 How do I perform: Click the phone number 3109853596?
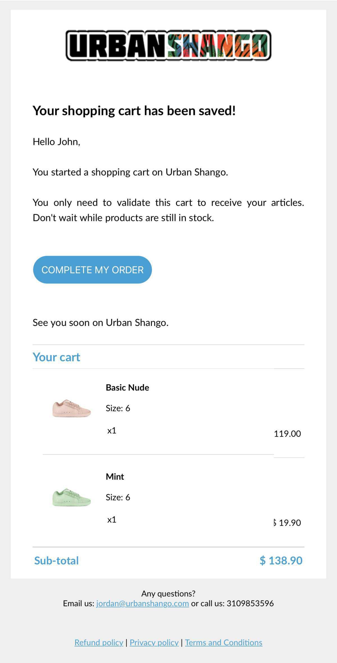pos(250,603)
